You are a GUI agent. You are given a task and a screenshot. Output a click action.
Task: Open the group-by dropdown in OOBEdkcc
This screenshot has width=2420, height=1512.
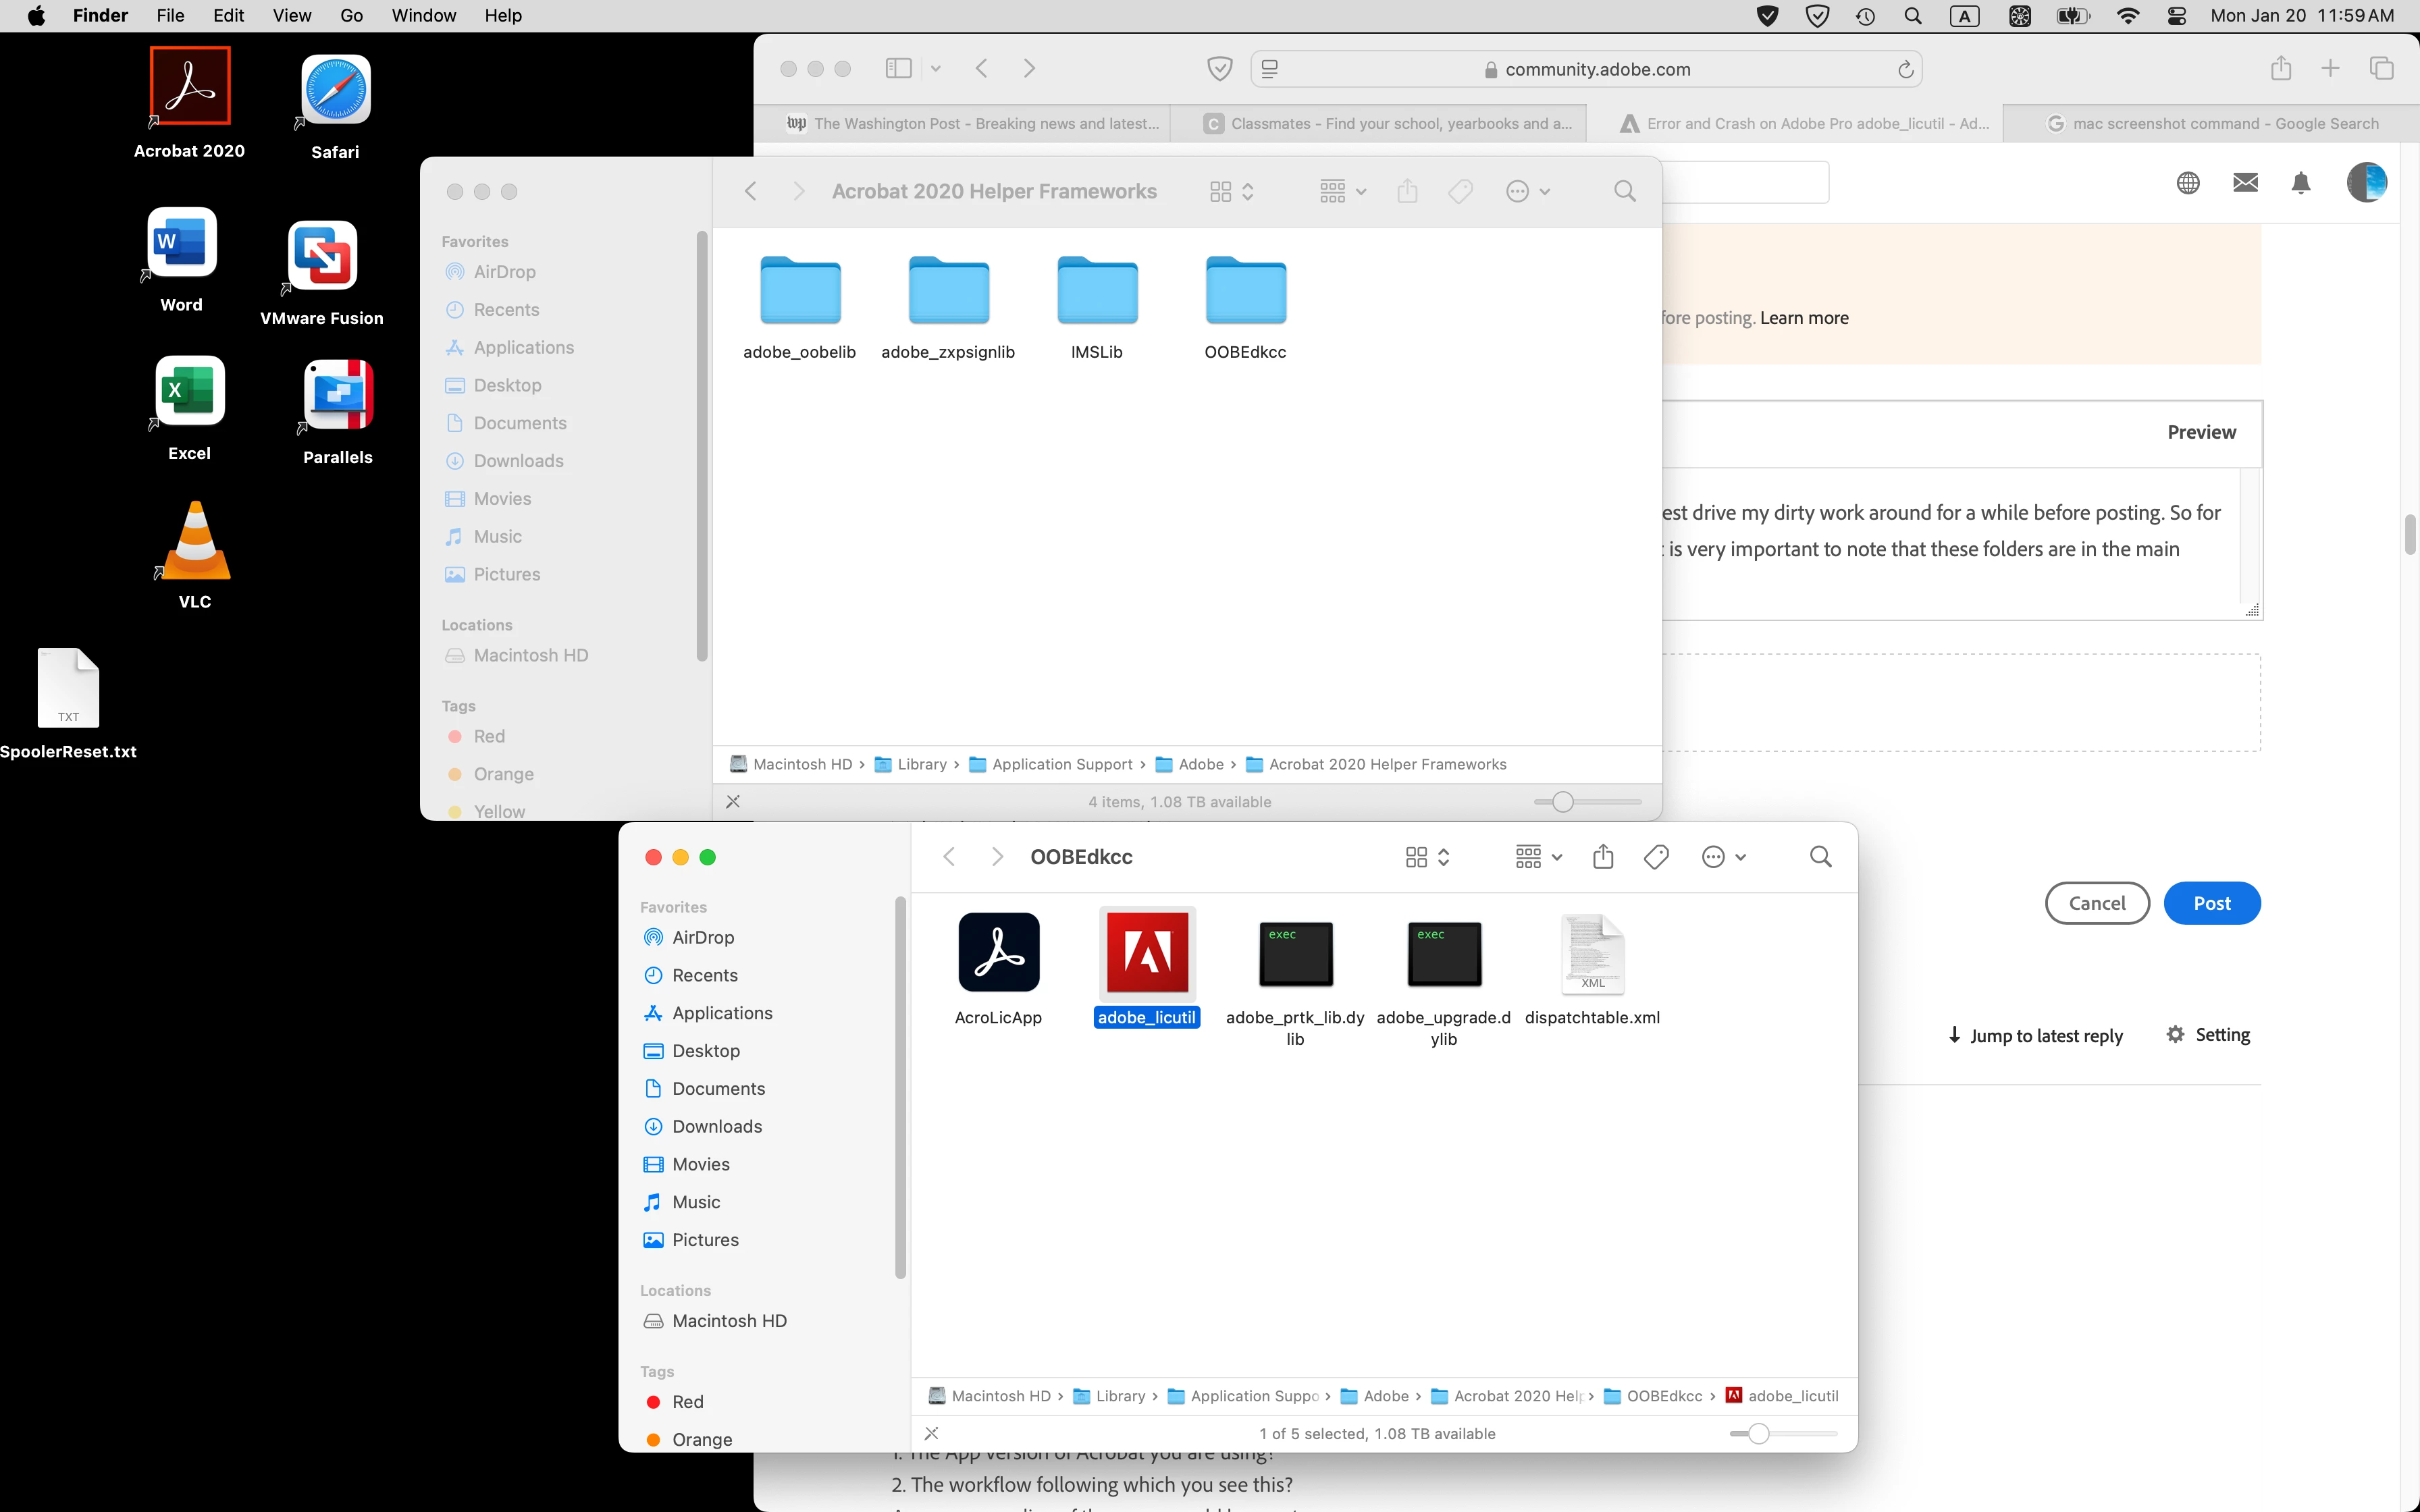coord(1538,857)
